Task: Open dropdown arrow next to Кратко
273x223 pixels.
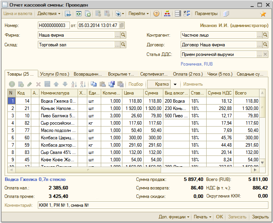Action: (x=175, y=84)
